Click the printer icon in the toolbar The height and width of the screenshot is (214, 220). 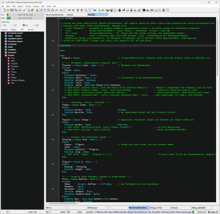(x=20, y=10)
